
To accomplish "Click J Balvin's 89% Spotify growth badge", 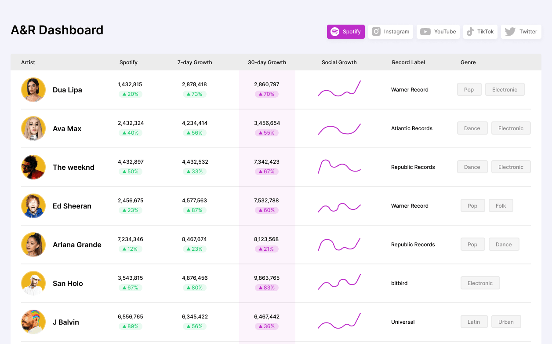I will 130,326.
